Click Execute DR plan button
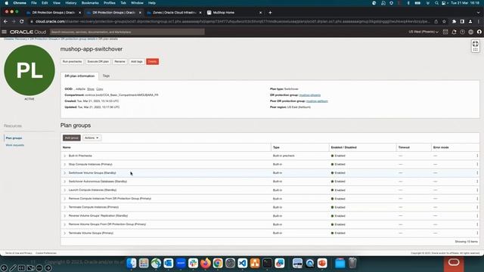Image resolution: width=484 pixels, height=272 pixels. pyautogui.click(x=98, y=62)
